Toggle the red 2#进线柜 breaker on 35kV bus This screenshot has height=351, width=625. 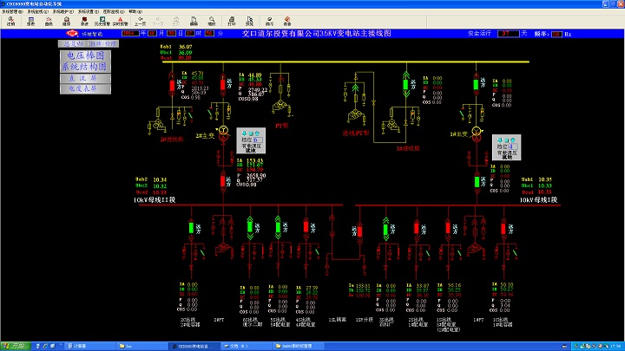[171, 86]
